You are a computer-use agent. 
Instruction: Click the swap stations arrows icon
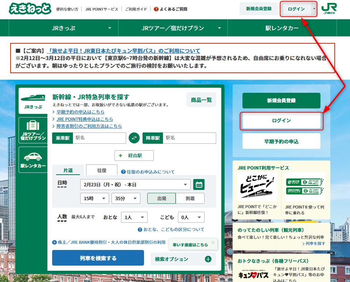pyautogui.click(x=134, y=138)
